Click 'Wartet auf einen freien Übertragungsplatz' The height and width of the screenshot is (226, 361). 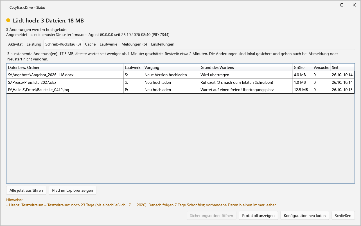[245, 90]
